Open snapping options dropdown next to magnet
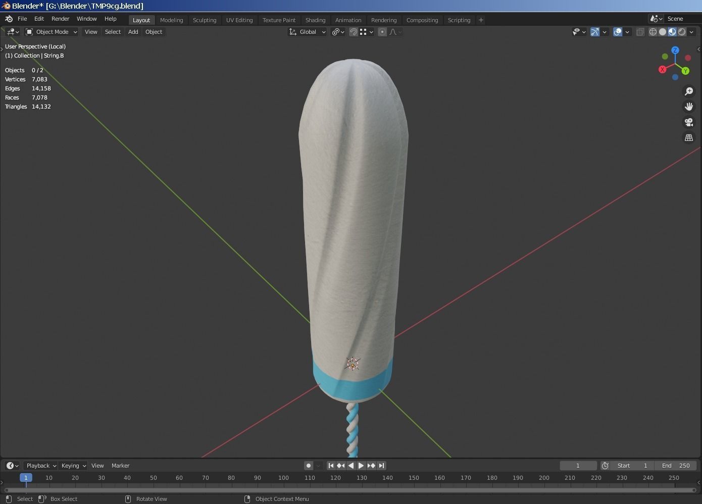The height and width of the screenshot is (504, 702). (367, 32)
